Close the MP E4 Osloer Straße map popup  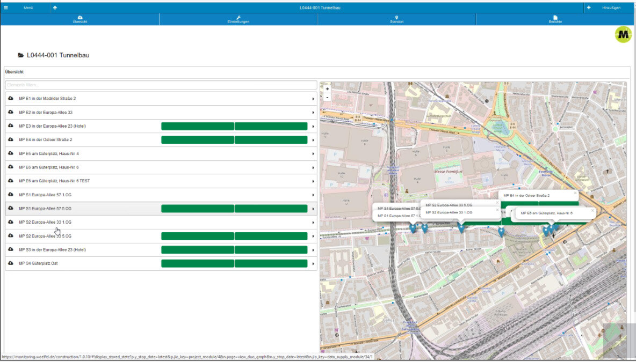pyautogui.click(x=575, y=193)
